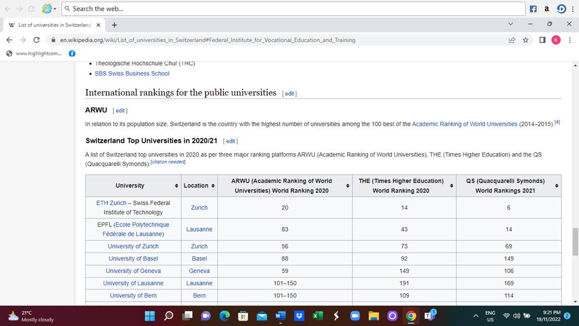Open University of Bern link
This screenshot has width=579, height=326.
(133, 296)
